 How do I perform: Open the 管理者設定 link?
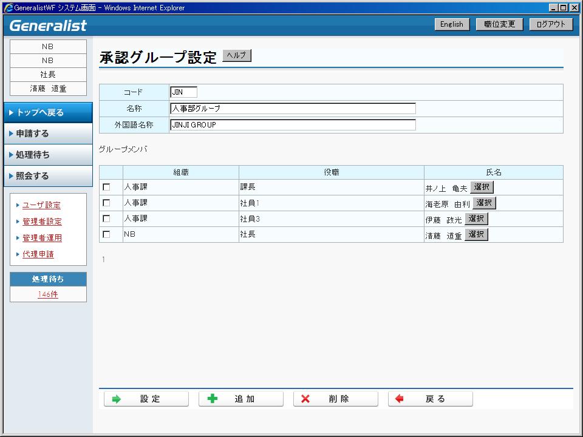click(x=42, y=222)
